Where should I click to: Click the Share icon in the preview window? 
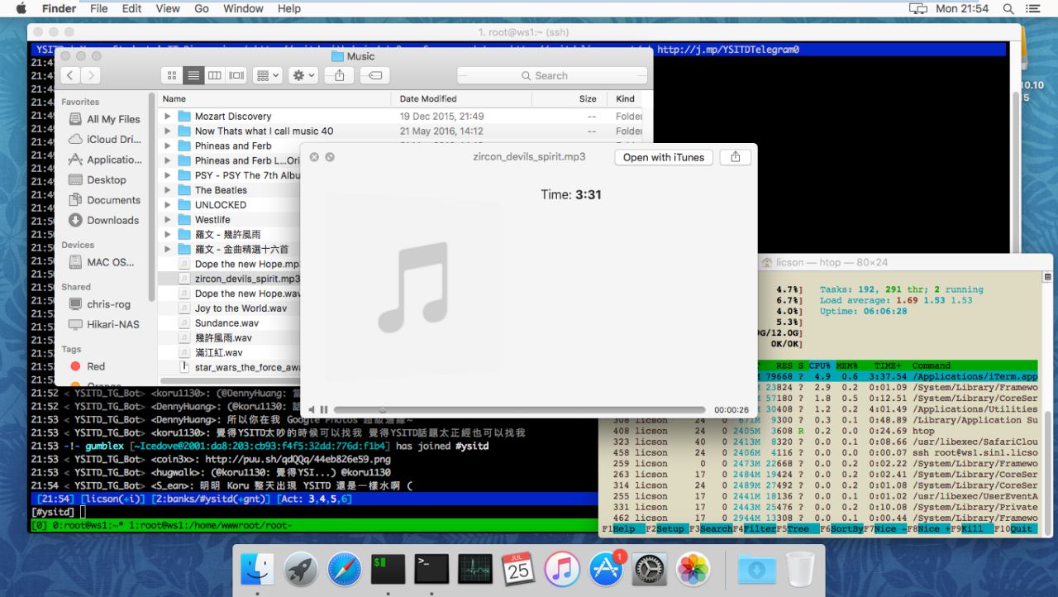735,157
